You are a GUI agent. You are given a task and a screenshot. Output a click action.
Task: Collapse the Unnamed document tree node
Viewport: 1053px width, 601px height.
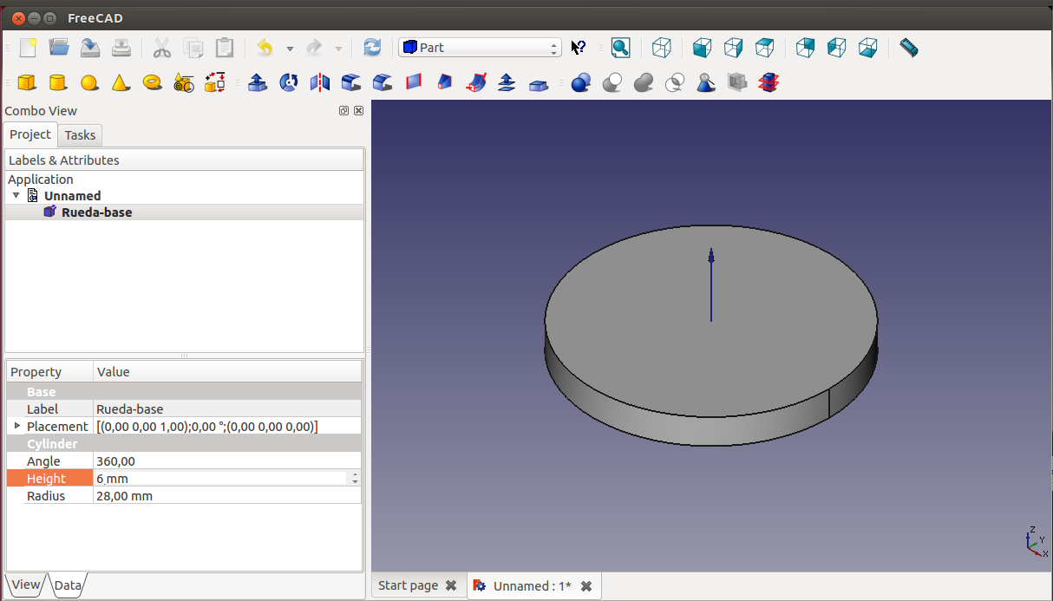pos(16,196)
